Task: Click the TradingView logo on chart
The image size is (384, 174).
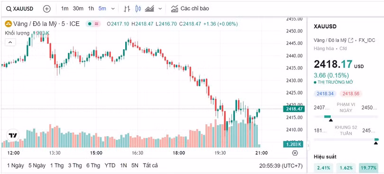Action: tap(12, 135)
